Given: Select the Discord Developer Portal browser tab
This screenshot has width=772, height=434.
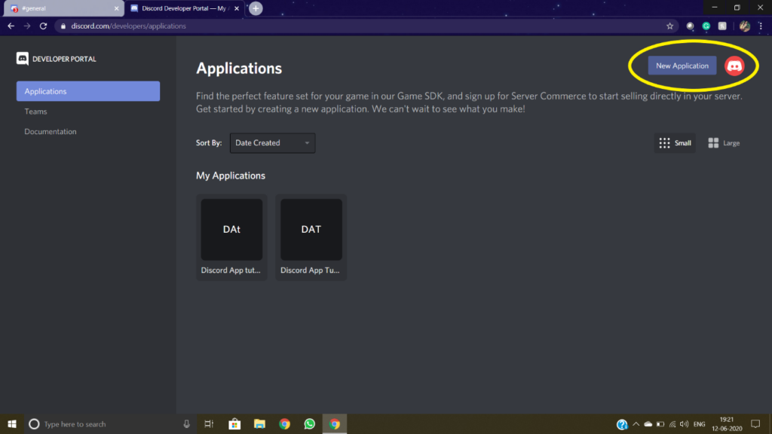Looking at the screenshot, I should (184, 8).
